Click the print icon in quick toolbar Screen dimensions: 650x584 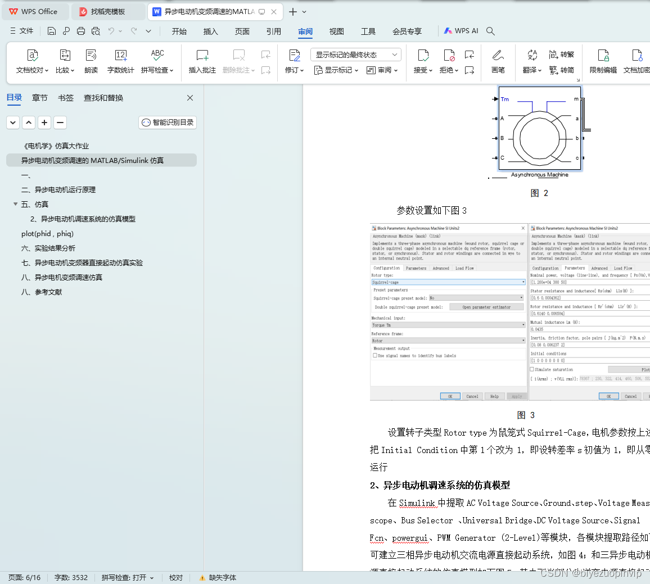[x=81, y=31]
